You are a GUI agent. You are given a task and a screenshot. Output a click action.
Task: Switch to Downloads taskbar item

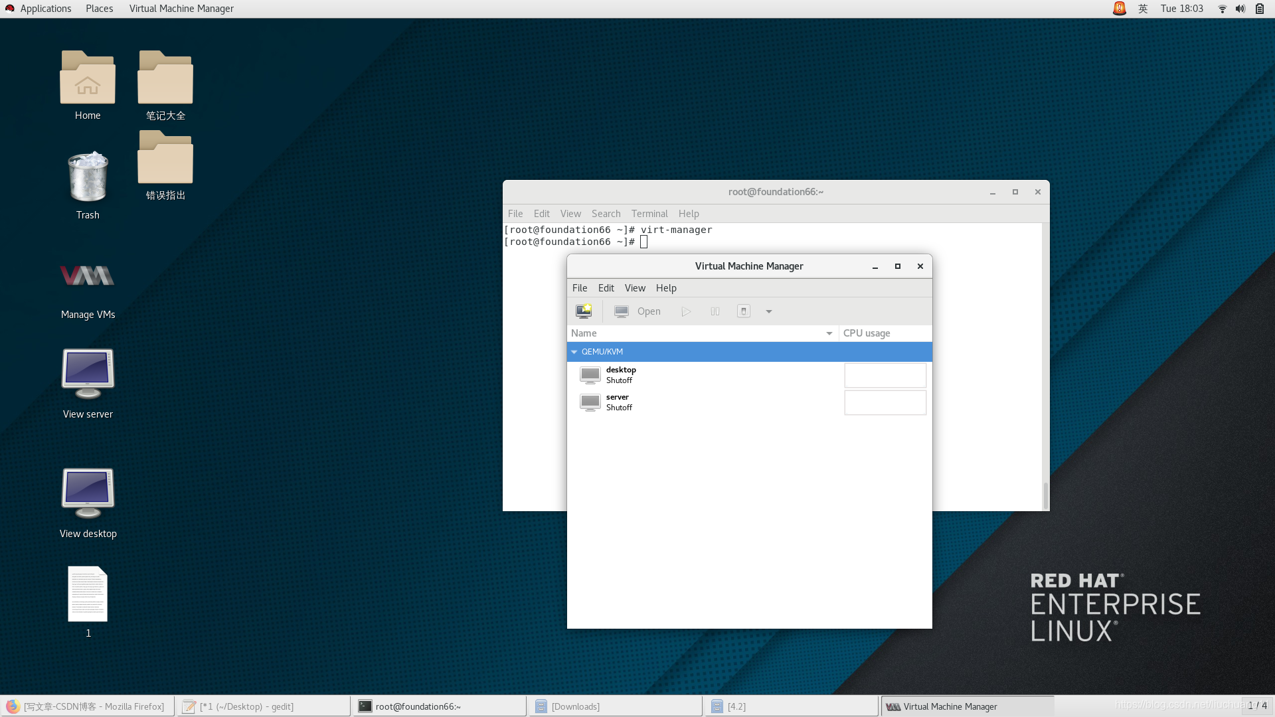pyautogui.click(x=616, y=706)
